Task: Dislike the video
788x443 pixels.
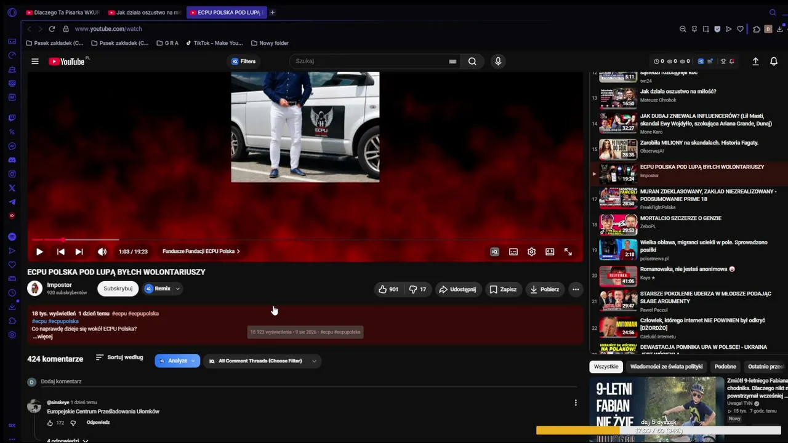Action: [417, 289]
